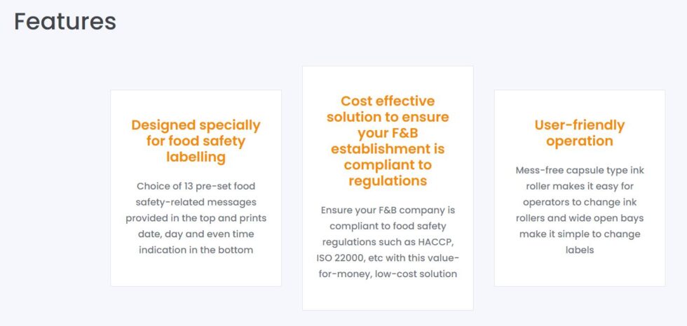
Task: Click the word 'labelling' in the left title
Action: 196,157
